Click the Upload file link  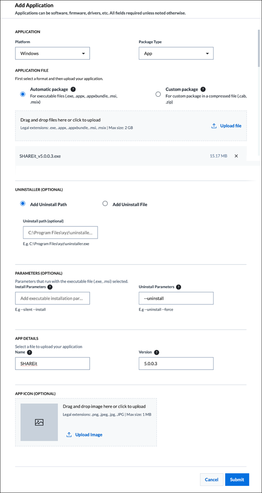click(231, 126)
